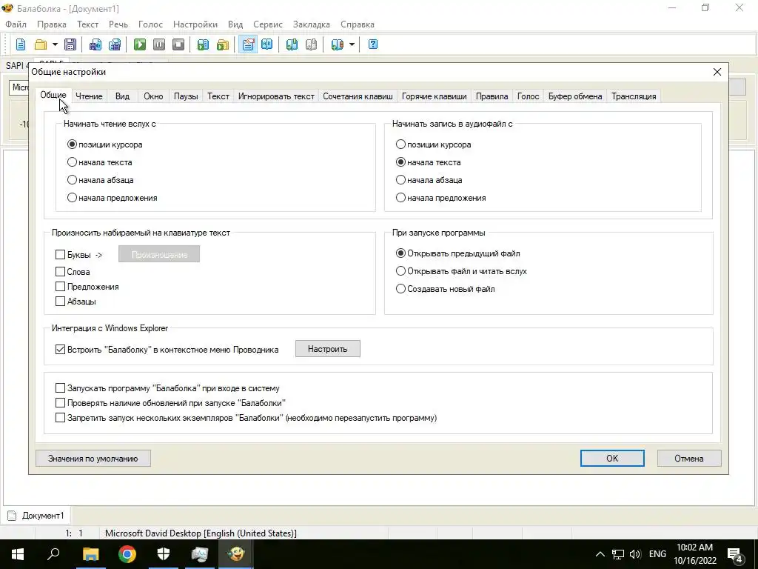Open File Explorer from the taskbar

coord(90,554)
